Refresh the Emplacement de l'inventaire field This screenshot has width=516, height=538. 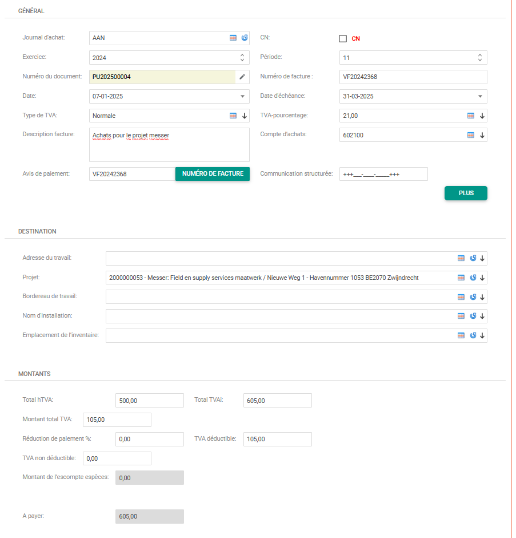pyautogui.click(x=473, y=335)
